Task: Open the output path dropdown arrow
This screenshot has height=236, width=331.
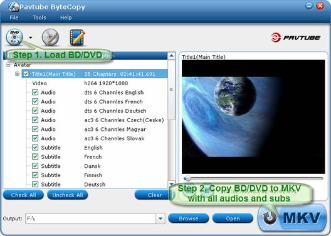Action: point(160,218)
